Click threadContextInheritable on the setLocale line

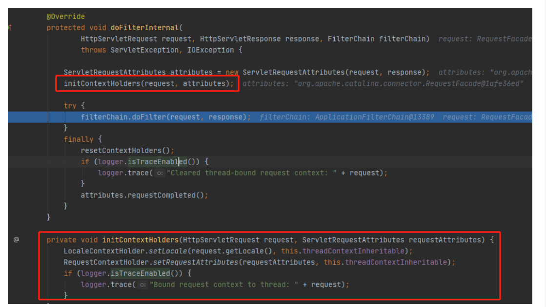pos(353,251)
